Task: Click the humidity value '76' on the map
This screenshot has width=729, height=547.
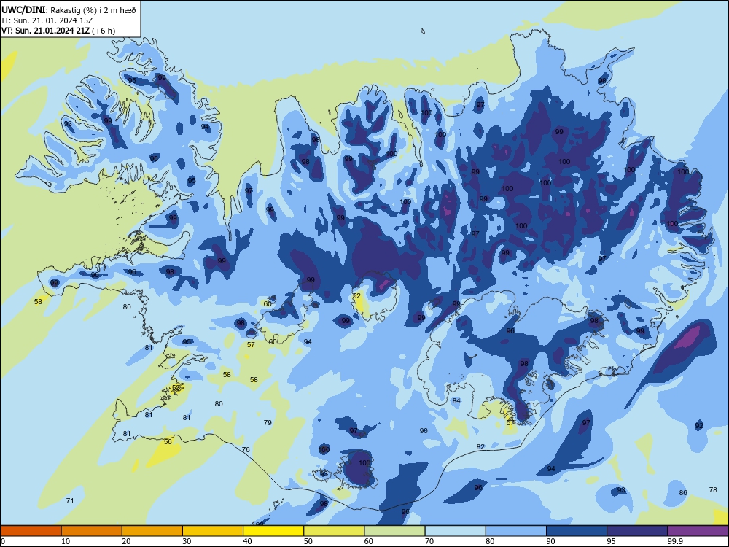Action: 246,449
